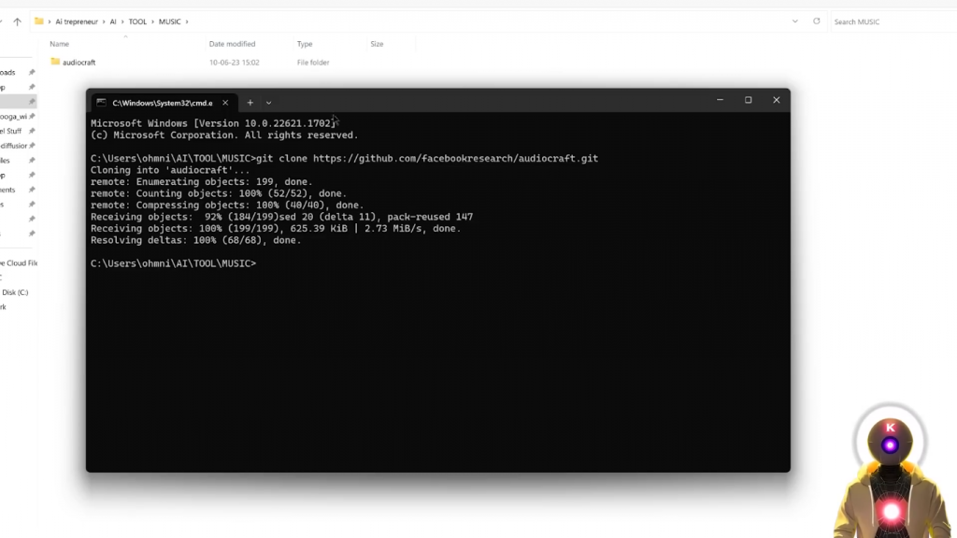Select the 'MUSIC' breadcrumb segment

pyautogui.click(x=170, y=21)
